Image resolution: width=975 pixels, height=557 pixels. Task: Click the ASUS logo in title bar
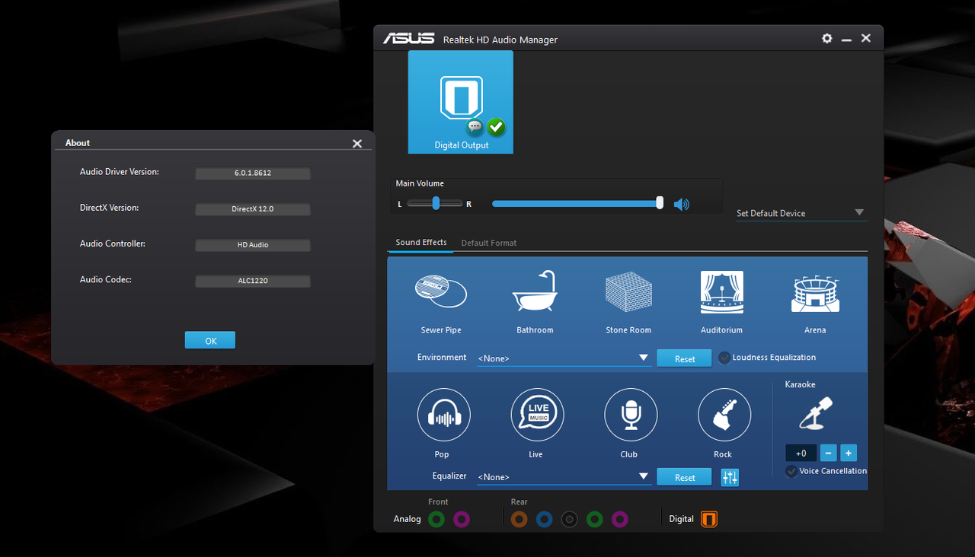(x=408, y=38)
